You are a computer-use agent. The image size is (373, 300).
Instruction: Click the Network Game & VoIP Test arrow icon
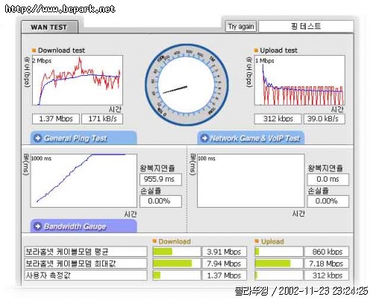[x=204, y=138]
